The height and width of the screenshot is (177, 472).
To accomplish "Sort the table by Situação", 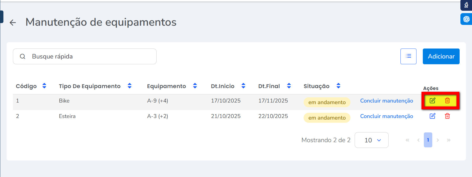I will 338,86.
